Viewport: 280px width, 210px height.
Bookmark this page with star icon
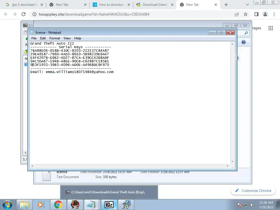coord(246,14)
